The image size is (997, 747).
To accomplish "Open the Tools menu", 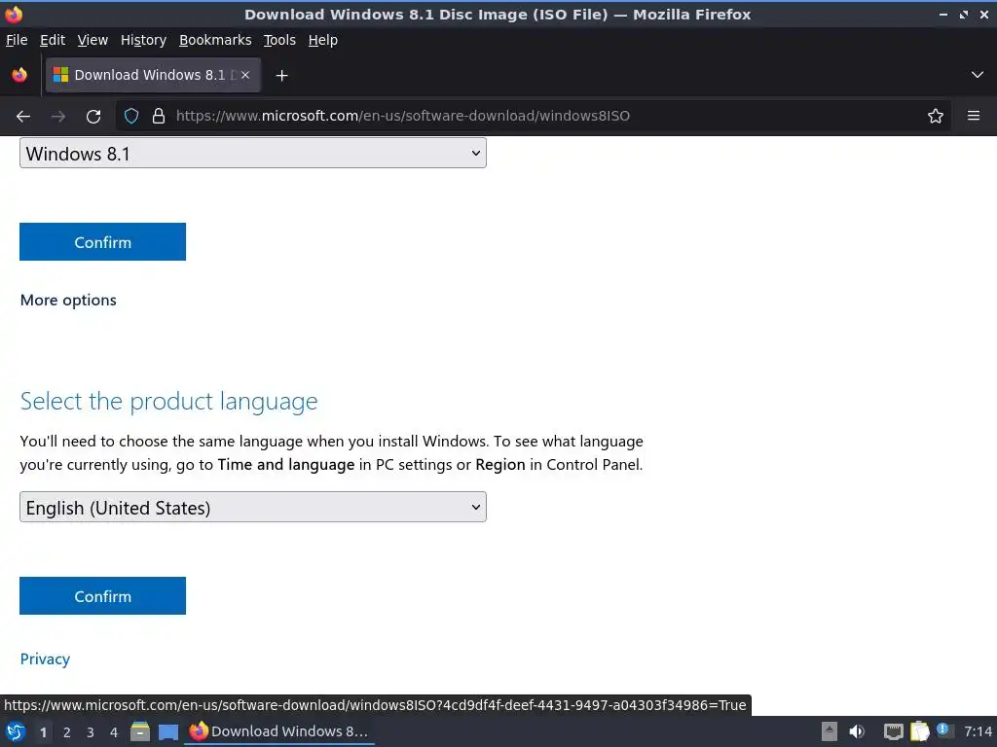I will pos(279,40).
